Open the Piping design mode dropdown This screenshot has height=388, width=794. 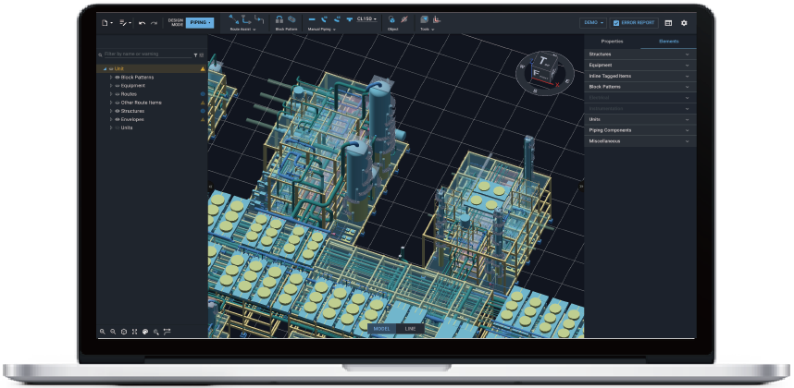(x=200, y=21)
